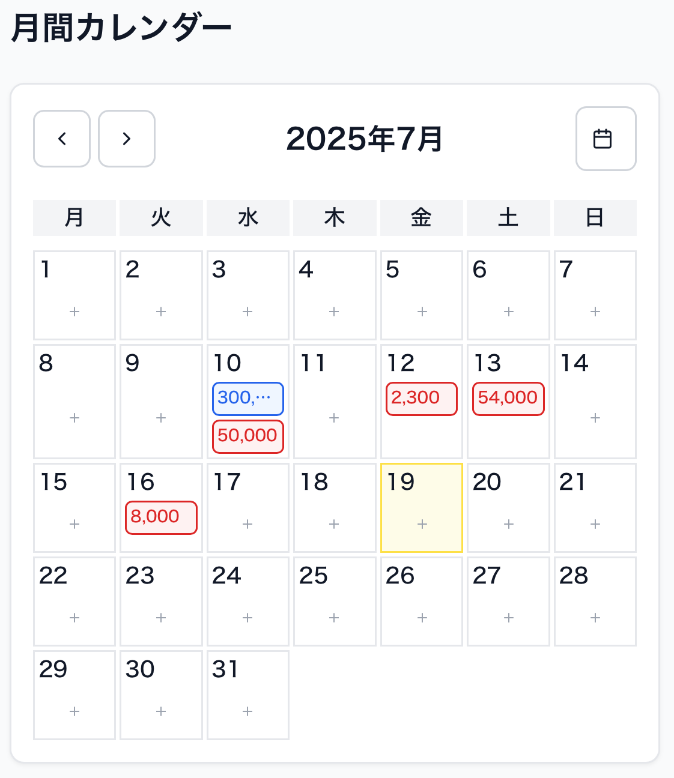Open the 54,000 entry on day 13

pyautogui.click(x=508, y=399)
